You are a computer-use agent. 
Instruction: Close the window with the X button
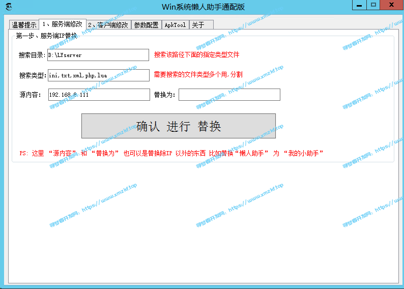(x=392, y=5)
